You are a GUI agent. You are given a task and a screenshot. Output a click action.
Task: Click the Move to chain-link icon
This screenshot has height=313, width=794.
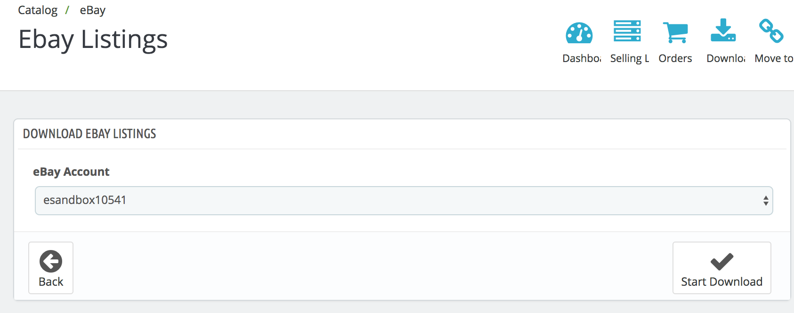[x=771, y=31]
